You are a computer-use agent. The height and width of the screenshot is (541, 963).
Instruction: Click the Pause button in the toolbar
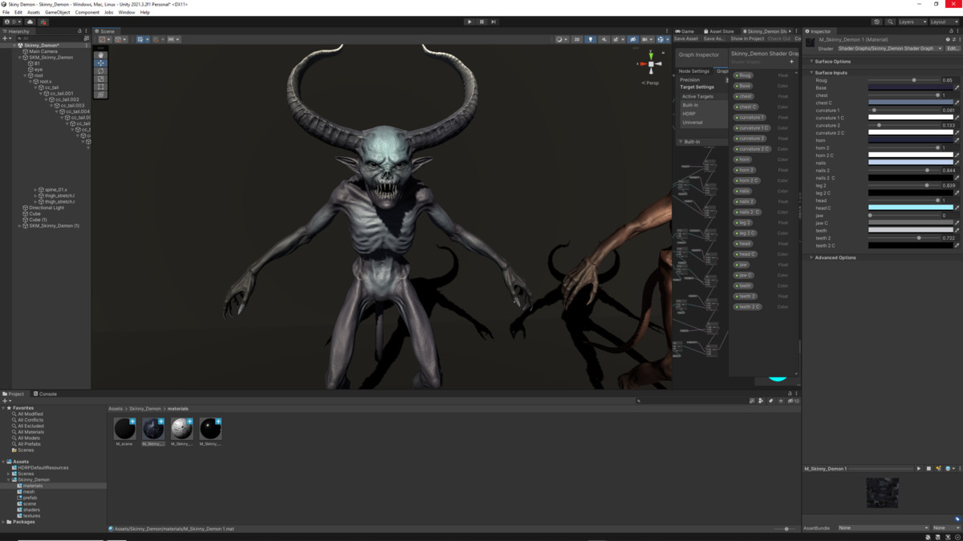(x=481, y=22)
